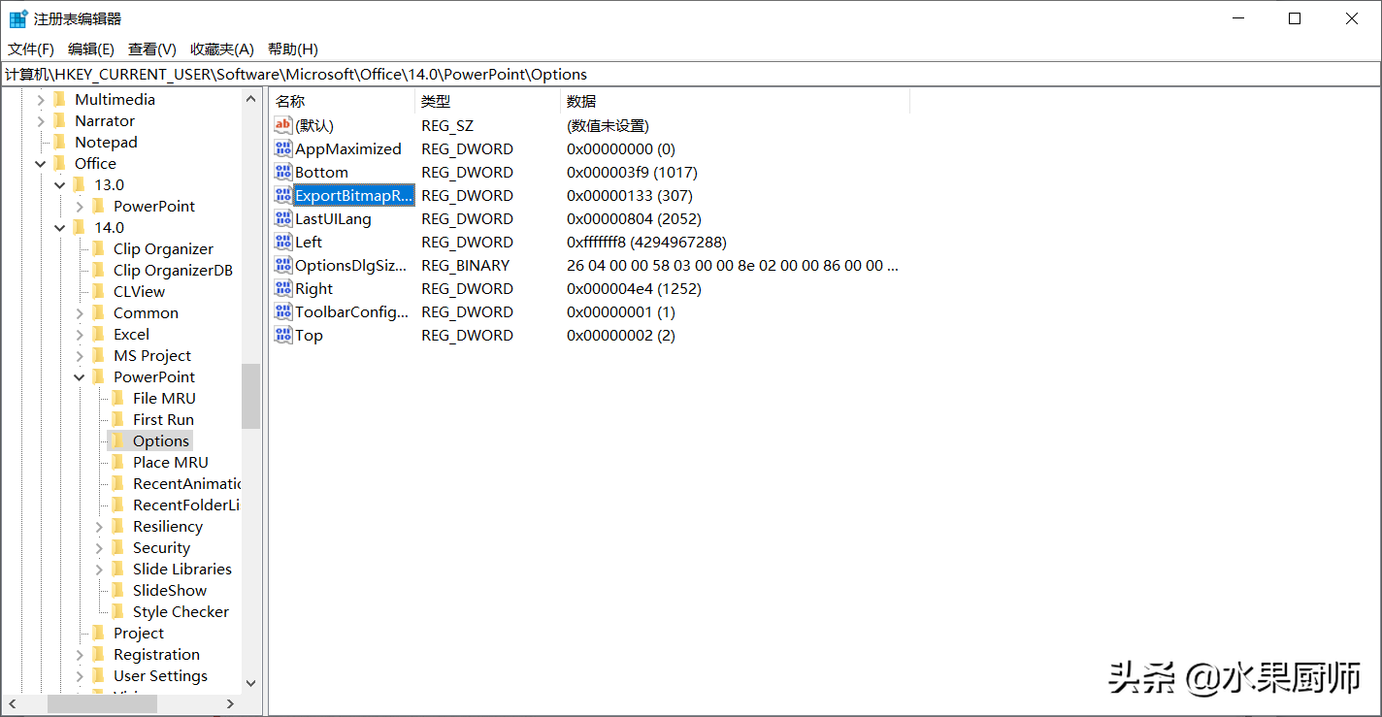Screen dimensions: 1382x717
Task: Collapse the PowerPoint key under 14.0
Action: tap(80, 376)
